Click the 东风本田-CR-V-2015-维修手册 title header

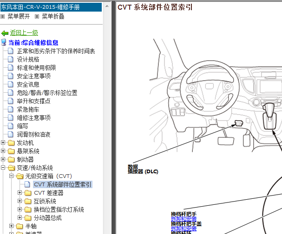tap(51, 7)
